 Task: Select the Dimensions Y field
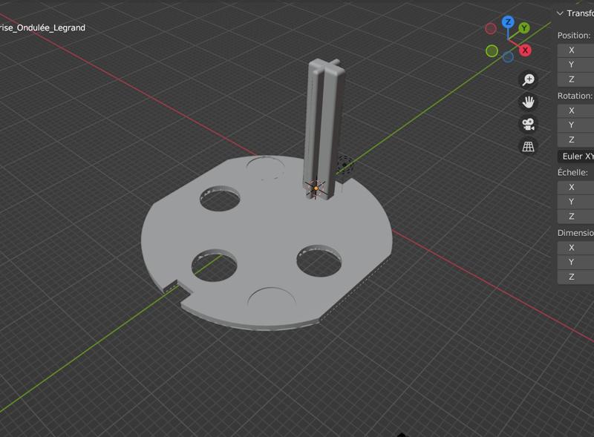pyautogui.click(x=576, y=262)
